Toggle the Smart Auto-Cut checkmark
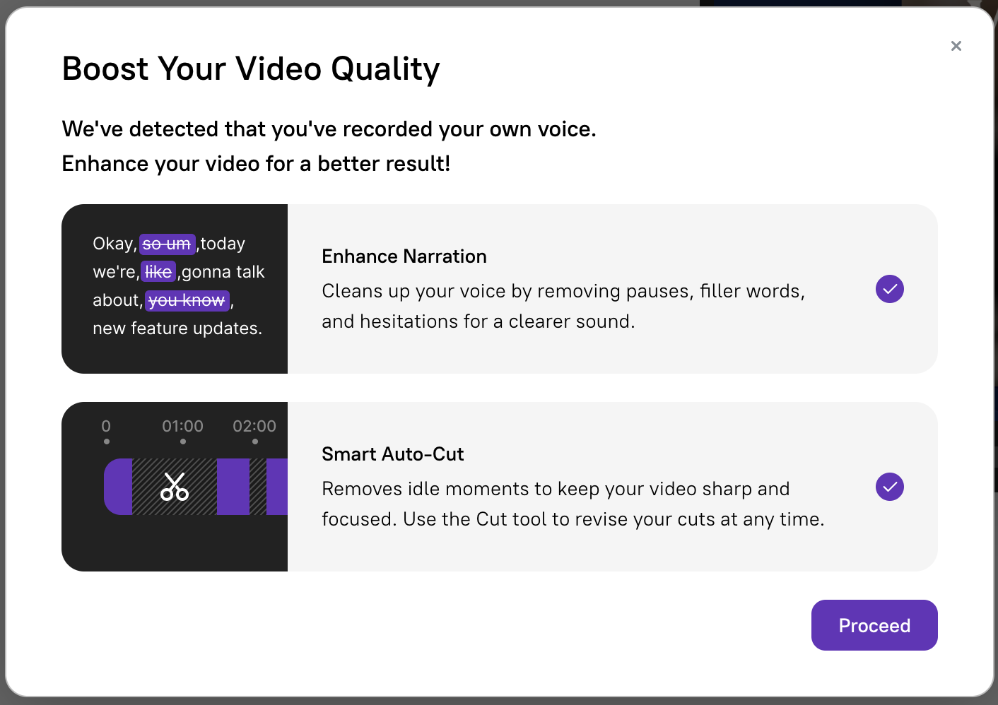998x705 pixels. [889, 487]
